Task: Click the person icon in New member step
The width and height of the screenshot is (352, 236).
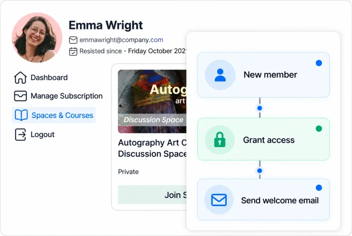Action: [x=220, y=75]
